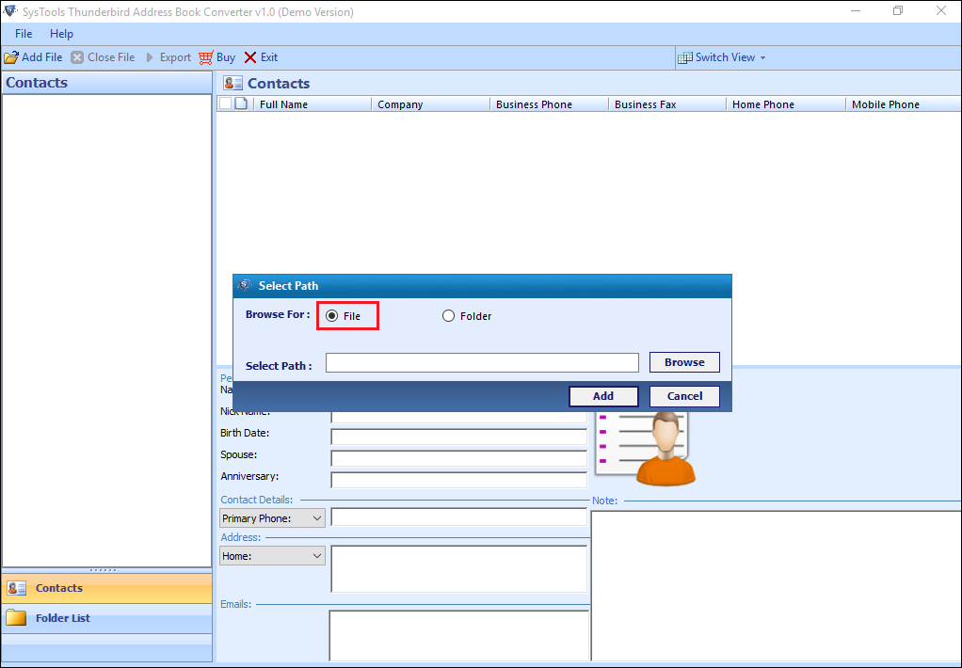Click the red Exit icon
This screenshot has height=668, width=962.
coord(250,57)
